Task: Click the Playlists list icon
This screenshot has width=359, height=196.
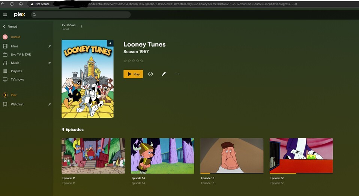Action: 5,71
